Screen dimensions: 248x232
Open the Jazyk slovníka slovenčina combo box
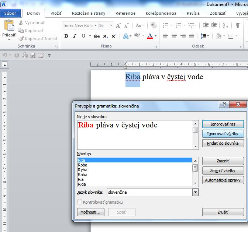(153, 192)
